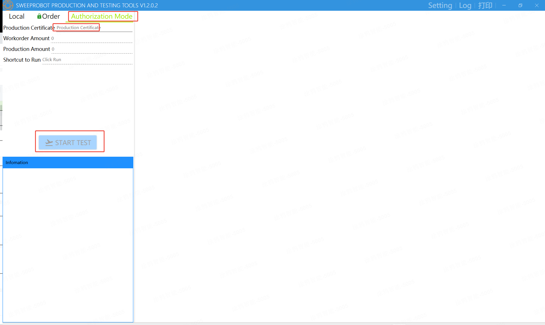Click the 打印 print option
545x325 pixels.
tap(485, 5)
